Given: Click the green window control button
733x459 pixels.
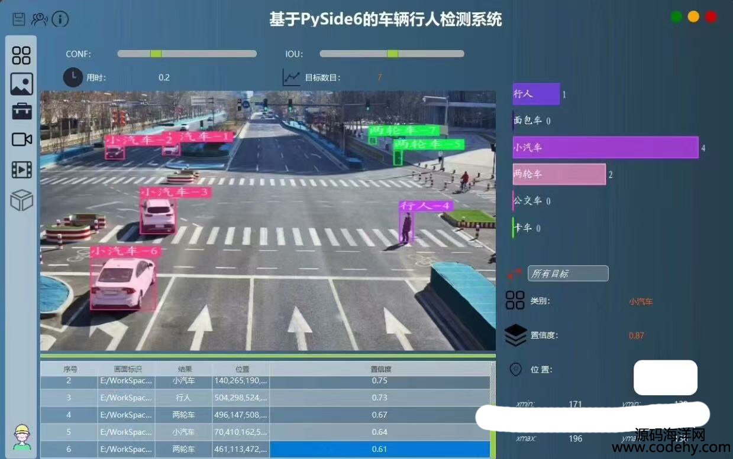Looking at the screenshot, I should click(676, 17).
